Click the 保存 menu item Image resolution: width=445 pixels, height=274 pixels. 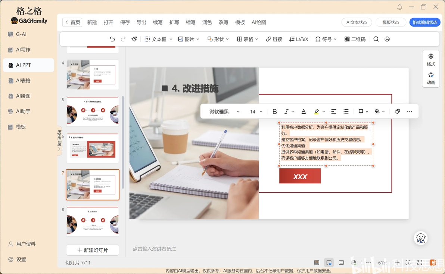[x=125, y=22]
